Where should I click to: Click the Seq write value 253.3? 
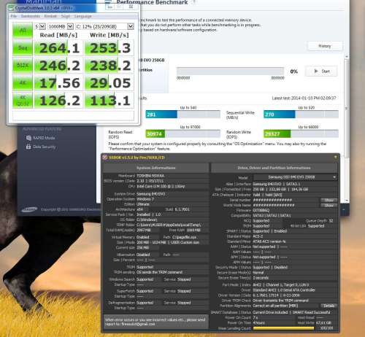pos(109,48)
